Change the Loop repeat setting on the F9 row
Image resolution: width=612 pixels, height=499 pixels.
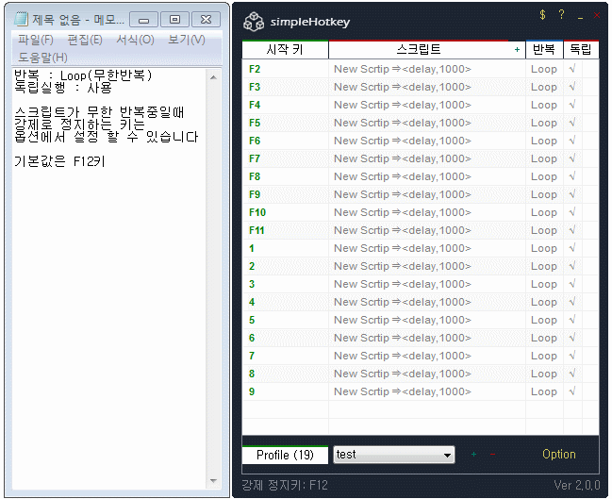click(544, 194)
